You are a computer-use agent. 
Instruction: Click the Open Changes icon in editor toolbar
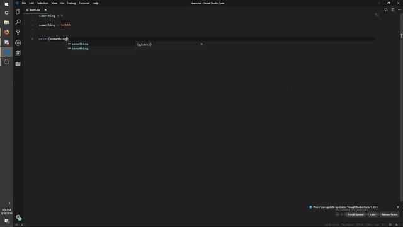tap(386, 10)
